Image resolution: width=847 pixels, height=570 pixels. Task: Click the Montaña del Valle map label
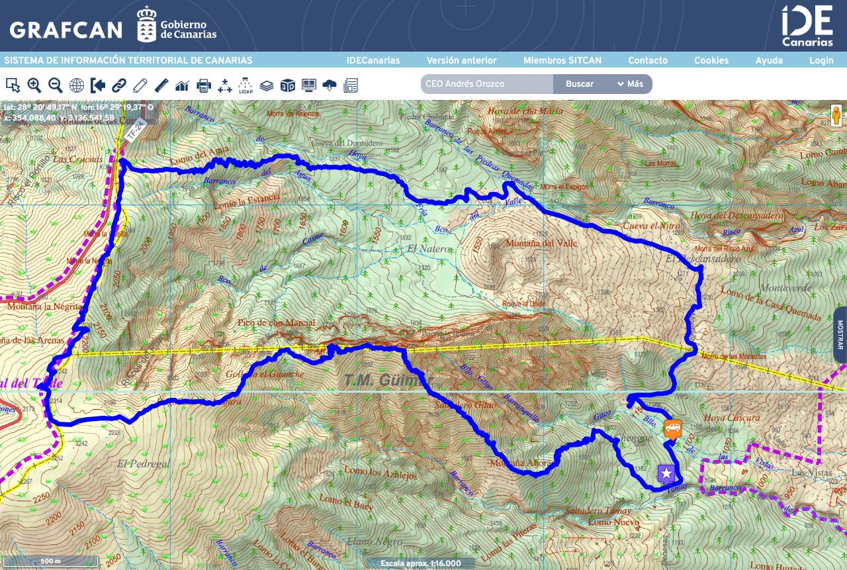pyautogui.click(x=541, y=243)
